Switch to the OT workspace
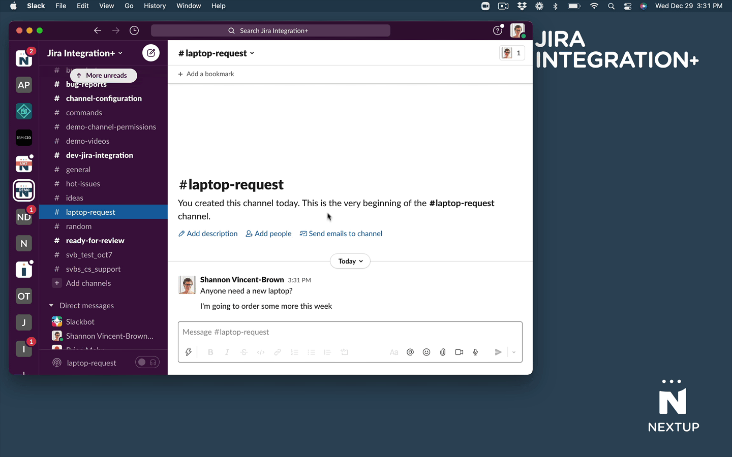The width and height of the screenshot is (732, 457). pos(24,296)
